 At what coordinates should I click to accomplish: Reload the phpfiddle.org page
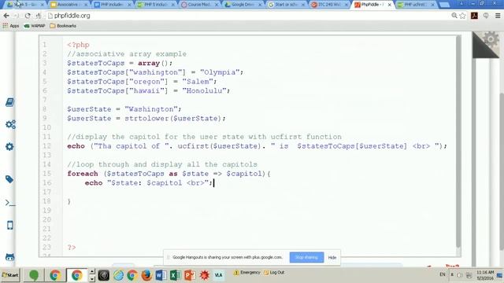[x=28, y=16]
